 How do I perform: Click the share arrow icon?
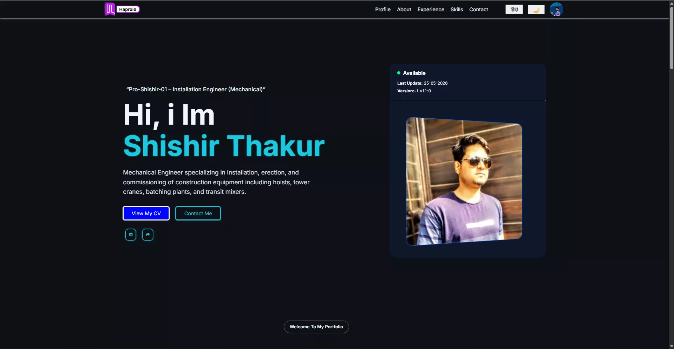pos(148,235)
